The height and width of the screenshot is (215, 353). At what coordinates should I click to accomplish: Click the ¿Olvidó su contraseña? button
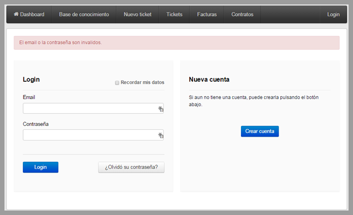(x=131, y=167)
